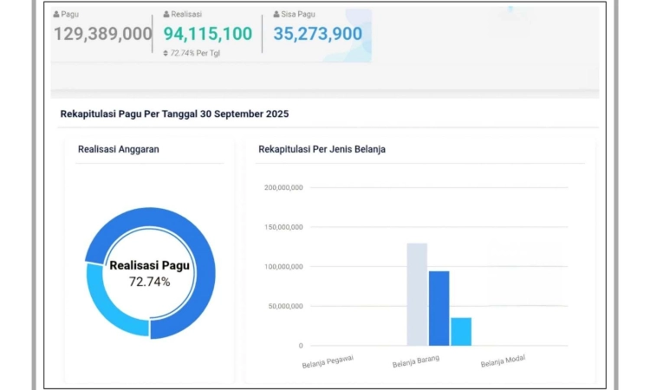Select the green Realisasi amount 94,115,100

[x=208, y=34]
